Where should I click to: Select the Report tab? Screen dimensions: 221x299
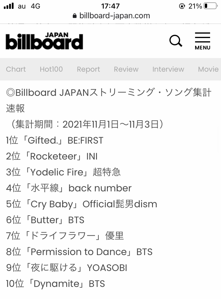[x=88, y=69]
